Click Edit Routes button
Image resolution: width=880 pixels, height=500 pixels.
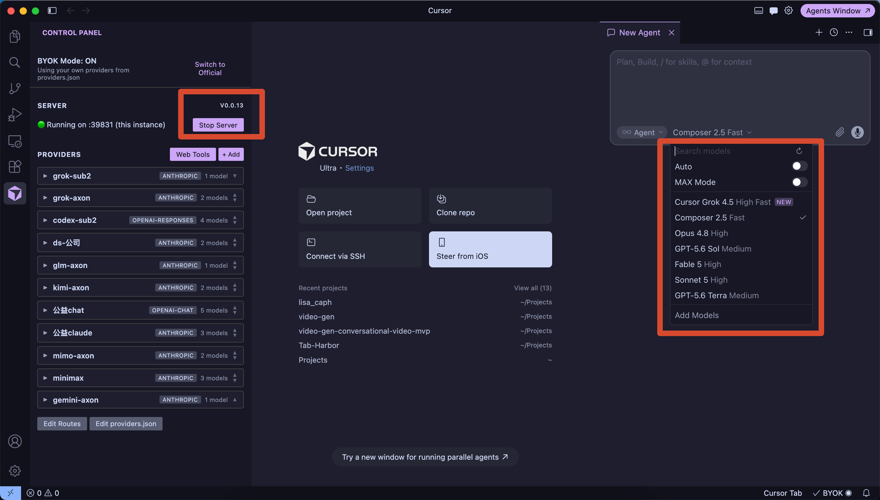point(62,423)
